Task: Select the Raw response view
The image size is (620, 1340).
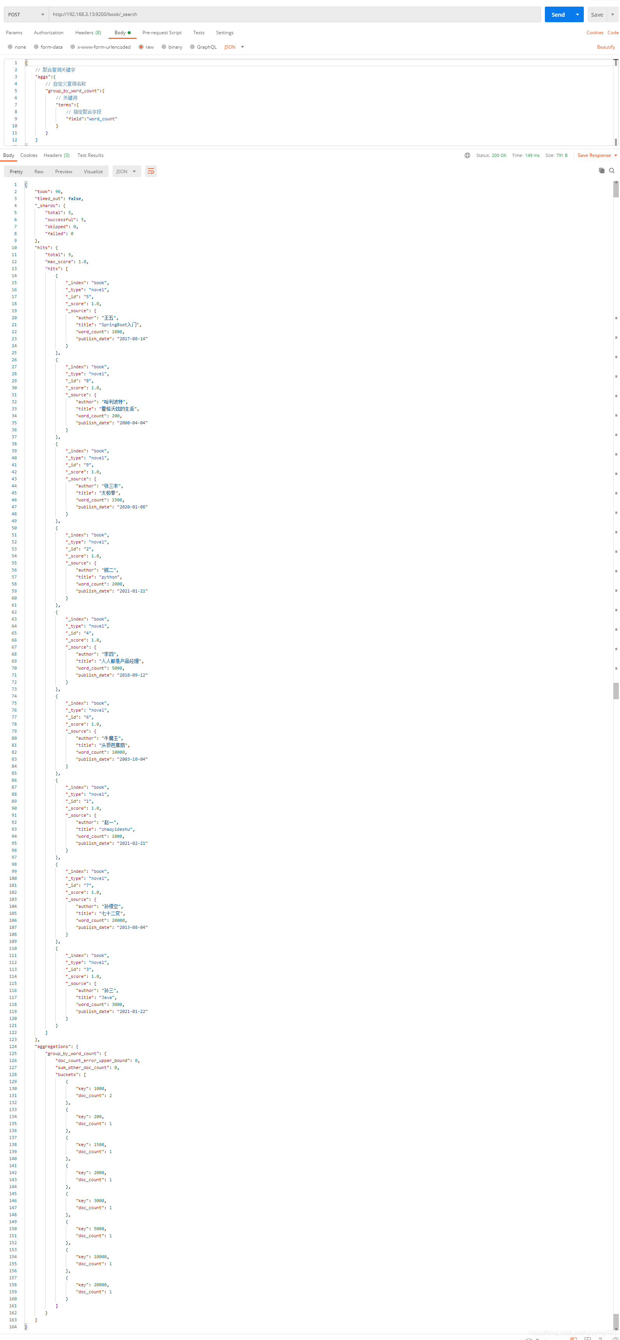Action: pos(39,171)
